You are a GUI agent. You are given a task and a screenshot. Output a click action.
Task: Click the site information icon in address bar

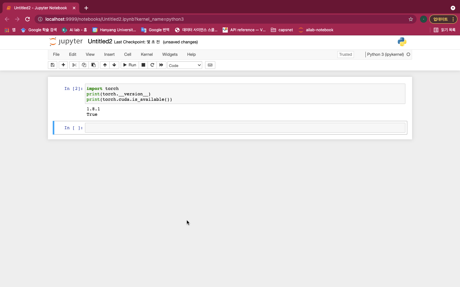[40, 19]
